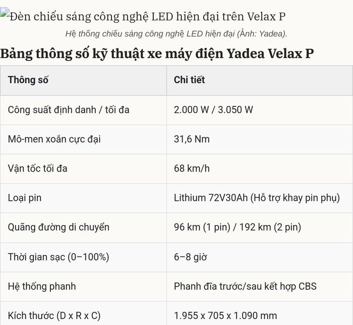Select the '2.000 W / 3.050 W' value
The width and height of the screenshot is (353, 325).
click(213, 110)
